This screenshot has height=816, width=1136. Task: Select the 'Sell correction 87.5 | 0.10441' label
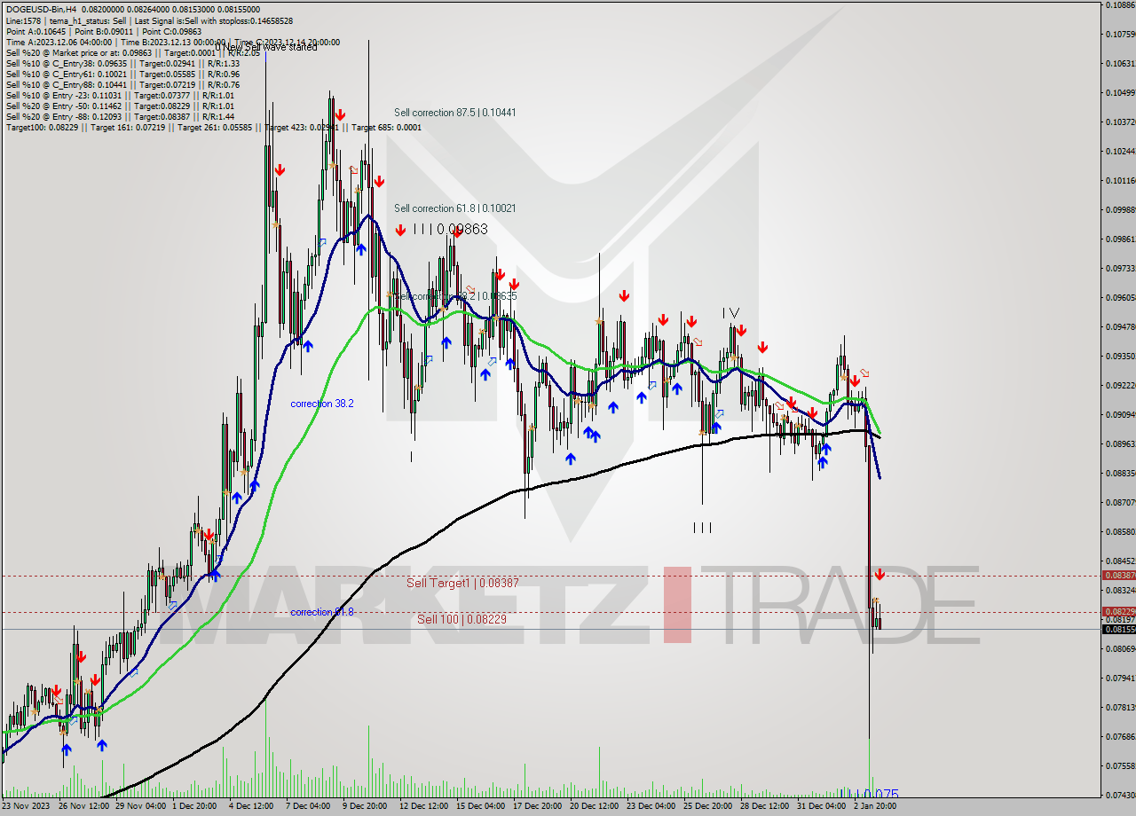[455, 113]
